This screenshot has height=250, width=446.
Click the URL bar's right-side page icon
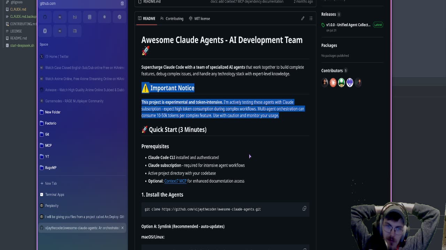[x=122, y=3]
